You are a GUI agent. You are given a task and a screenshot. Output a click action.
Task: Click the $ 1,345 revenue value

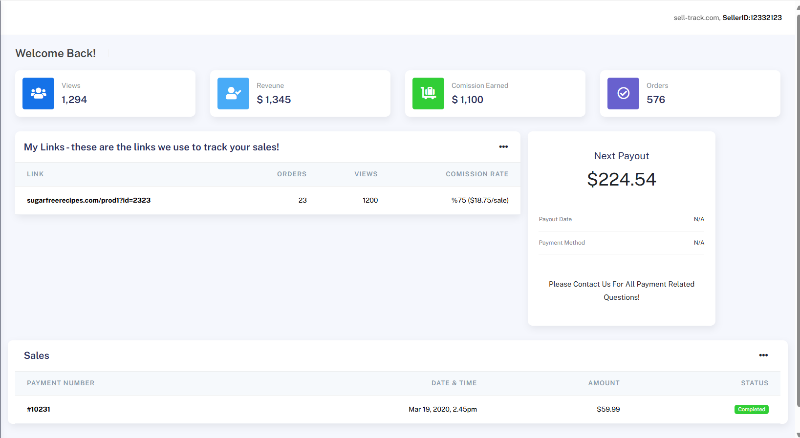point(274,100)
